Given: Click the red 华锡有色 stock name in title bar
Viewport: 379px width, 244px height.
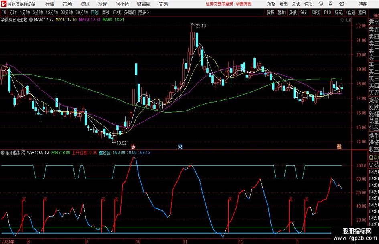Looking at the screenshot, I should click(x=244, y=4).
